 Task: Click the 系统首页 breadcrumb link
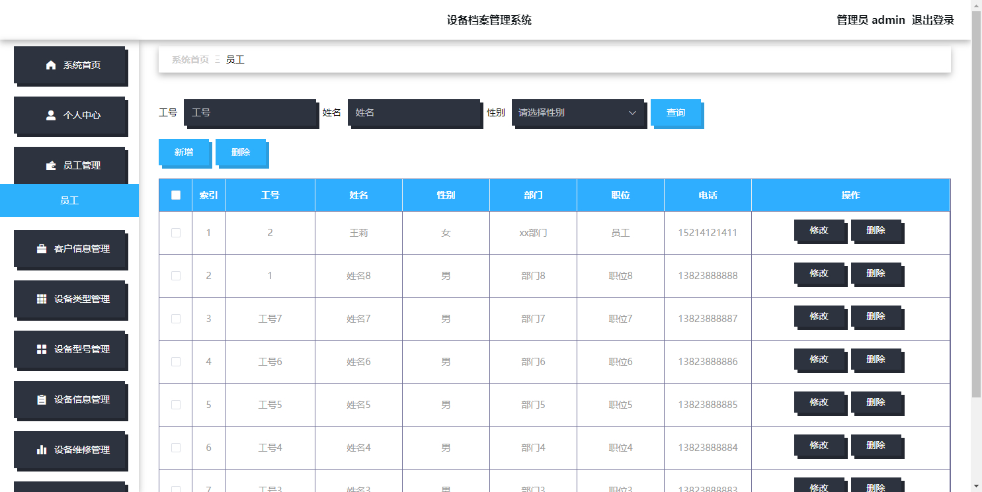190,60
